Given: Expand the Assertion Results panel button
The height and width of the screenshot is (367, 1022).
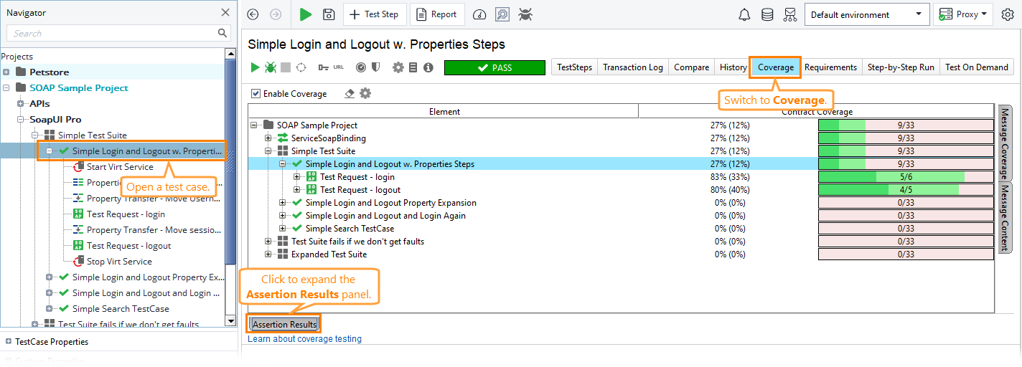Looking at the screenshot, I should pyautogui.click(x=284, y=325).
